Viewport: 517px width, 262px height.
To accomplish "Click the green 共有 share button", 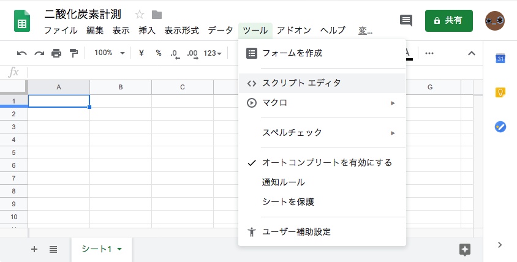I will coord(448,20).
